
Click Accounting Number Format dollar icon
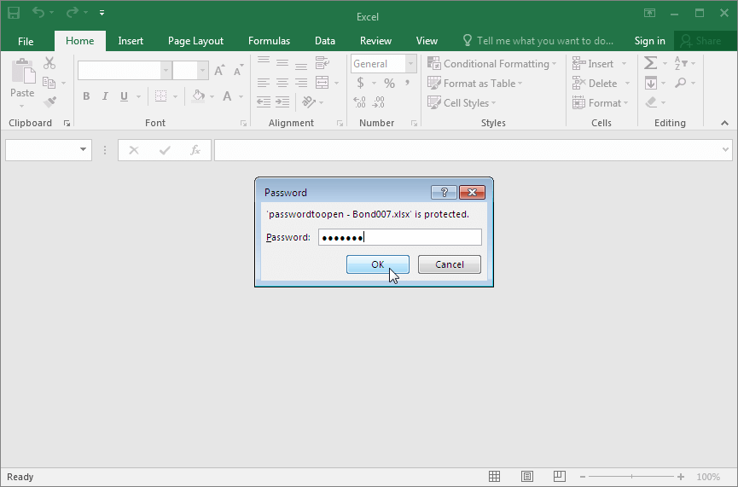point(361,84)
